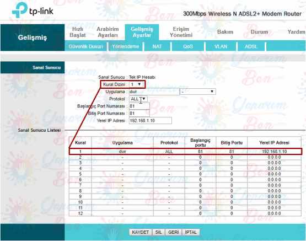The height and width of the screenshot is (241, 306).
Task: Click the GERİ button
Action: click(x=173, y=232)
